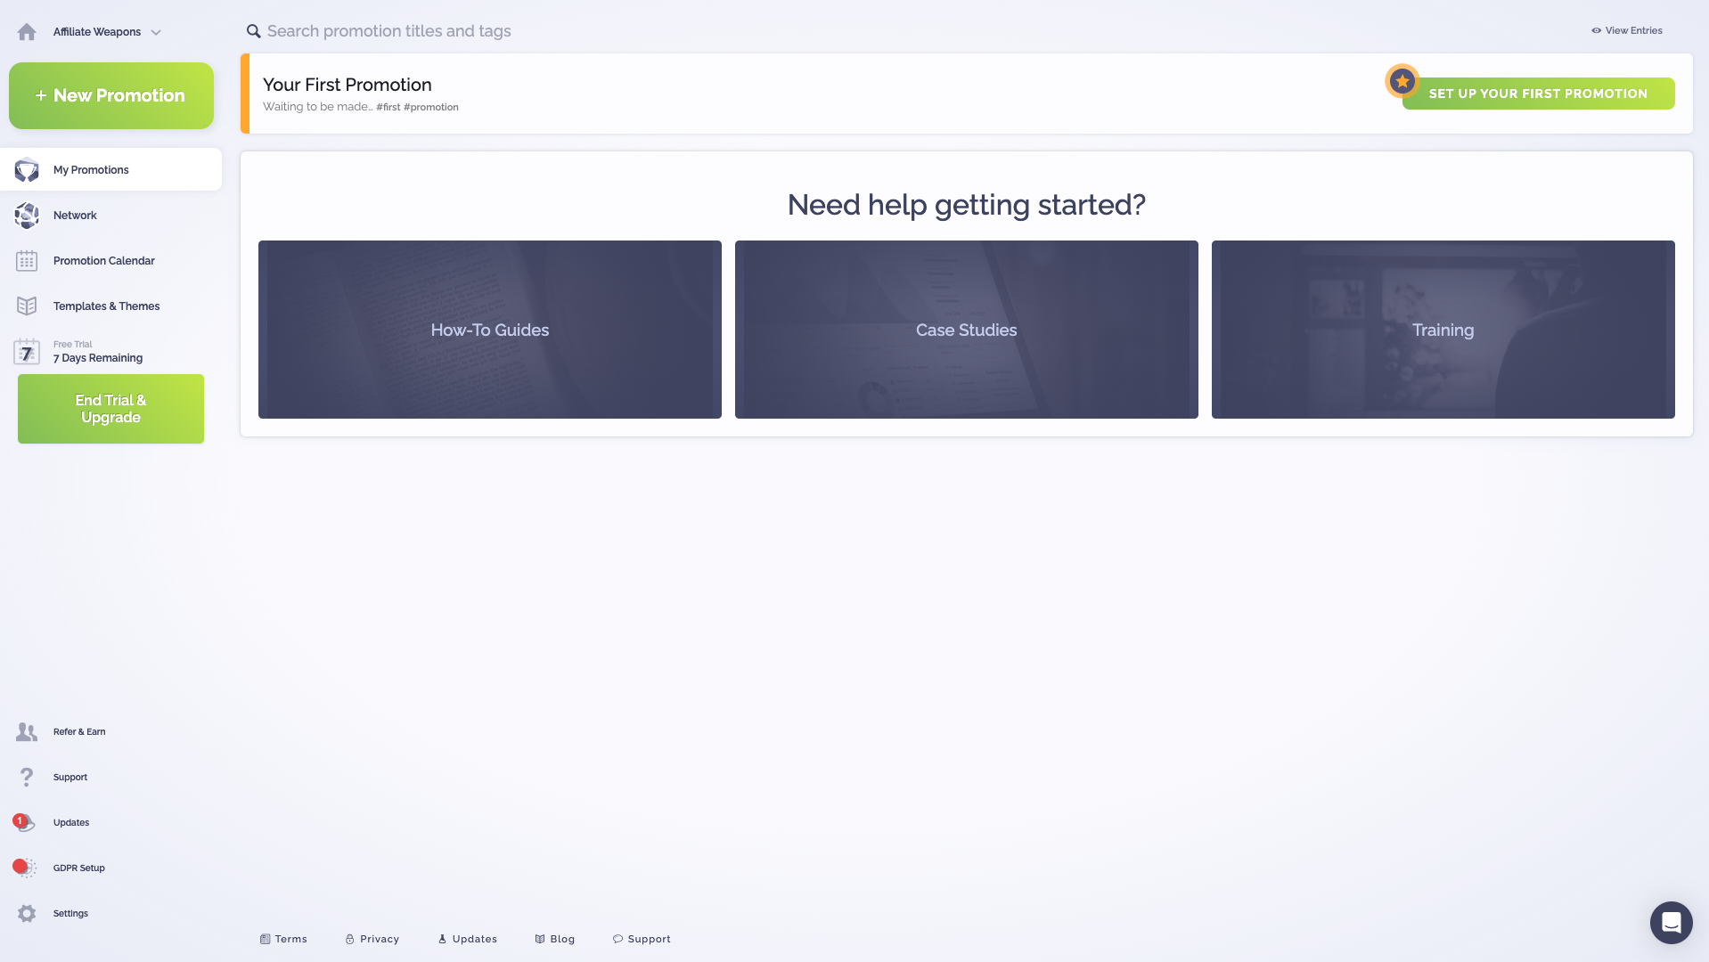This screenshot has height=962, width=1709.
Task: Open the Terms footer link
Action: pyautogui.click(x=283, y=938)
